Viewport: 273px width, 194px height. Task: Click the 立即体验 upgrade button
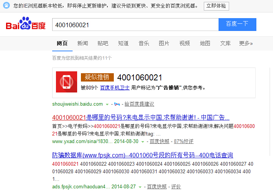pos(216,6)
